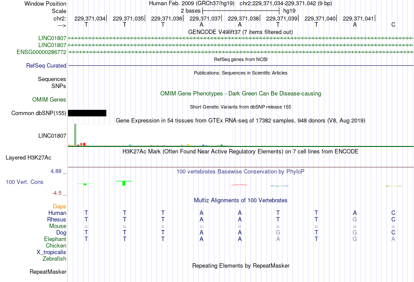Viewport: 414px width, 282px height.
Task: Click the Gene Expression in 54 tissues title
Action: coord(241,121)
